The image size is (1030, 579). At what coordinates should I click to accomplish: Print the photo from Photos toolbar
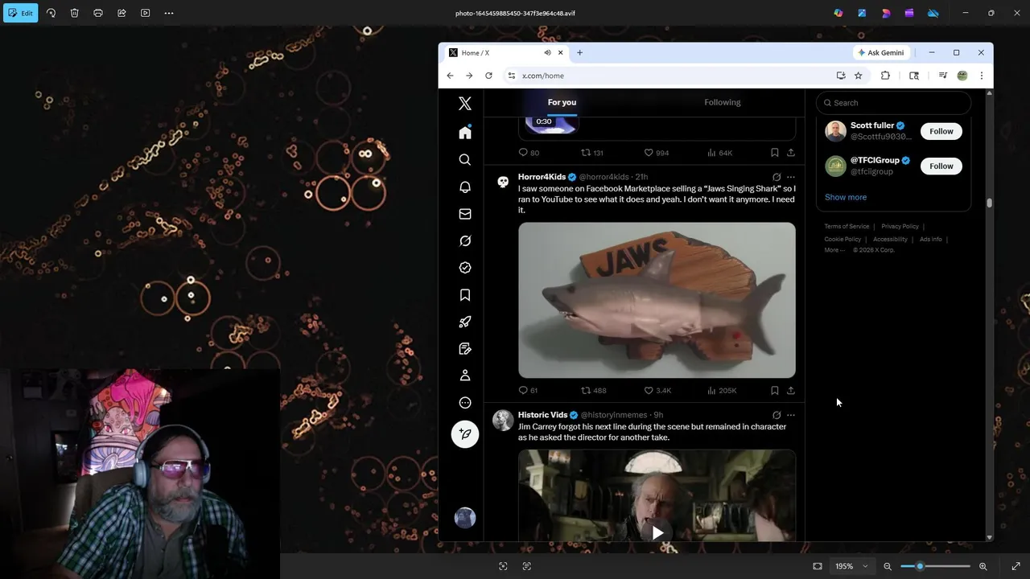[98, 13]
